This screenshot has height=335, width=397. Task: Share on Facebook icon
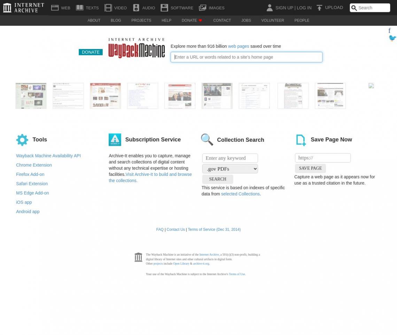click(x=389, y=31)
